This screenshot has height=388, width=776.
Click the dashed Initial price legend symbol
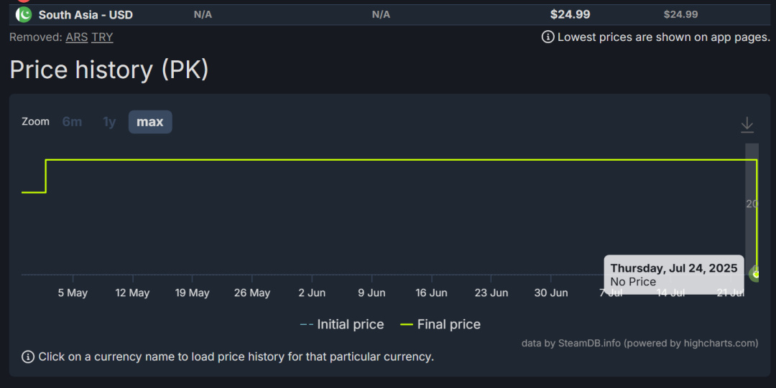coord(307,325)
